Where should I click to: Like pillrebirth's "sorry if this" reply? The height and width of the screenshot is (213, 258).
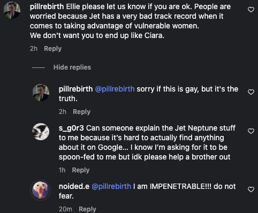click(251, 92)
